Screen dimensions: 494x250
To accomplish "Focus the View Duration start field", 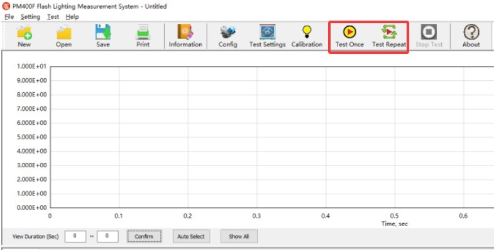I will click(x=75, y=236).
